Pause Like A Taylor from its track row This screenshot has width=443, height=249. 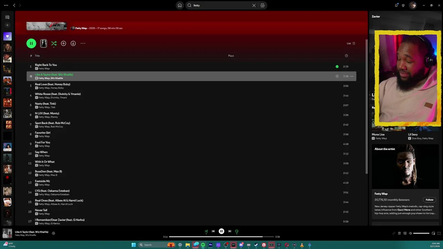tap(30, 76)
